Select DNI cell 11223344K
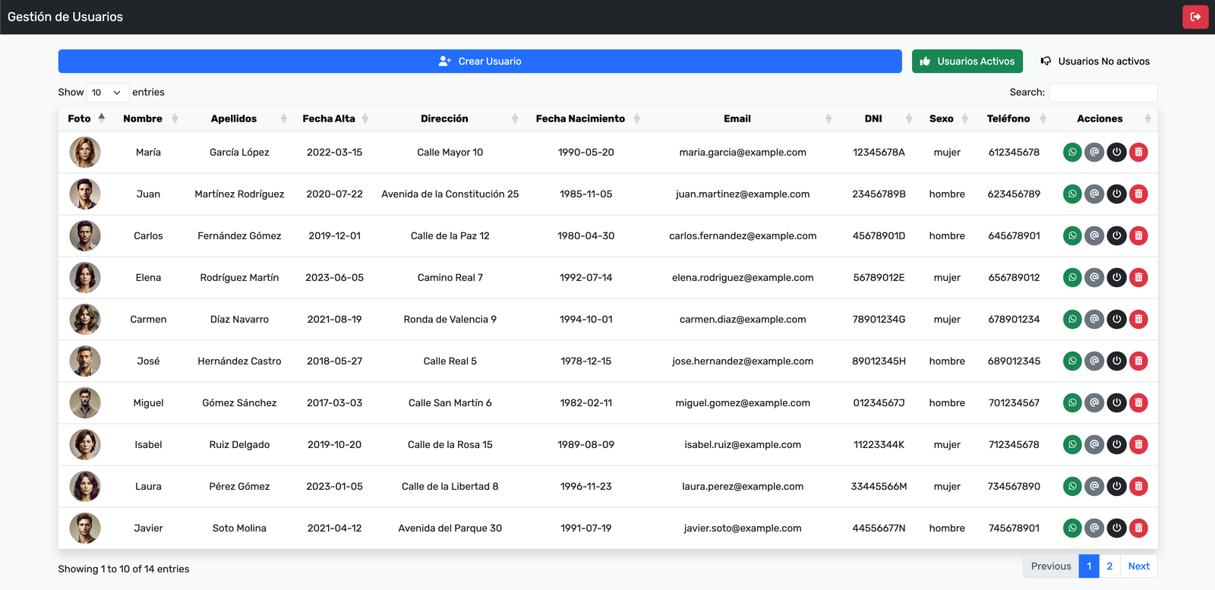Viewport: 1215px width, 590px height. pyautogui.click(x=879, y=444)
